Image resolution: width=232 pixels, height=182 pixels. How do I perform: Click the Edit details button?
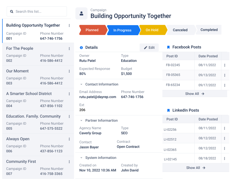(149, 48)
